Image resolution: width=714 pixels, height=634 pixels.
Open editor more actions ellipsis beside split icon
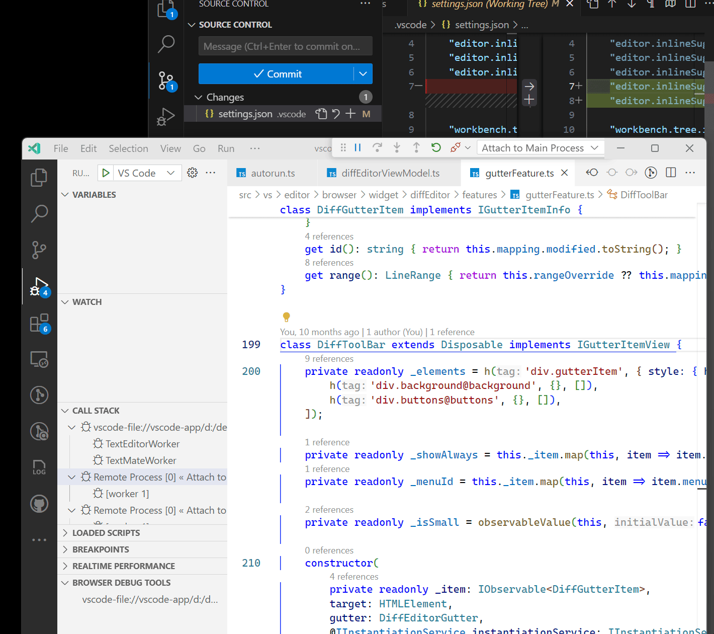coord(690,173)
